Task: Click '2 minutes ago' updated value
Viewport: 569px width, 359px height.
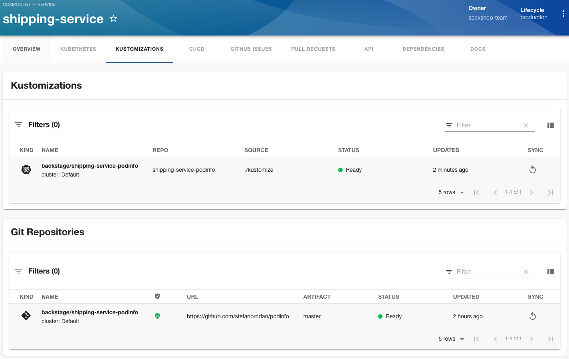Action: pos(450,170)
